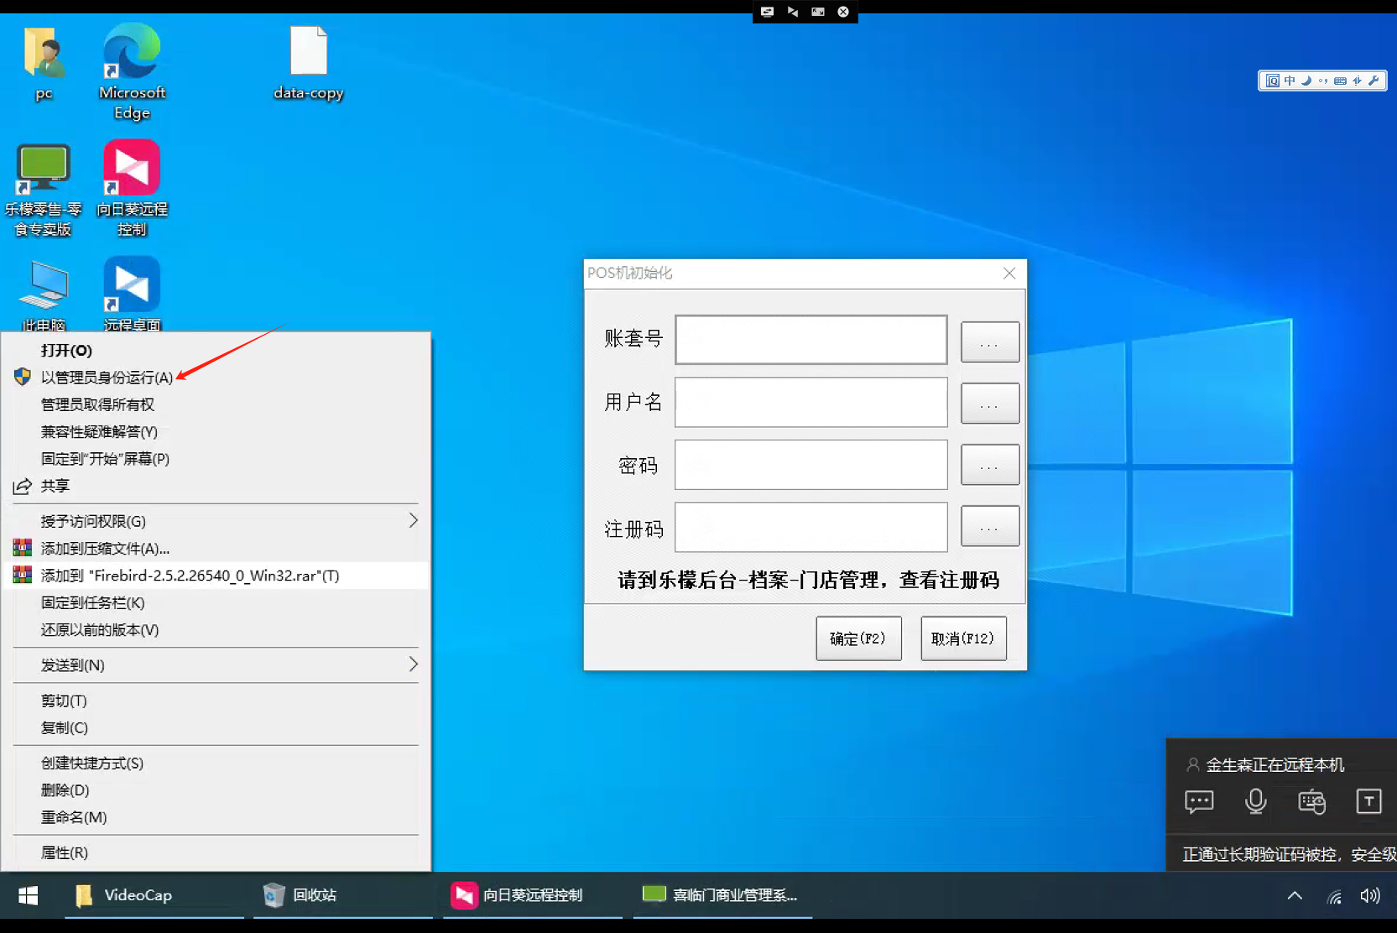Click the keyboard-mouse control icon in remote panel
1397x933 pixels.
[x=1312, y=801]
